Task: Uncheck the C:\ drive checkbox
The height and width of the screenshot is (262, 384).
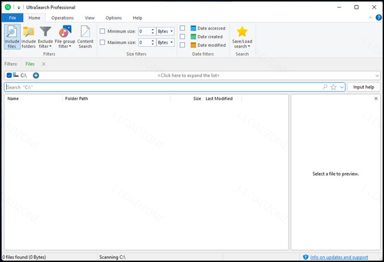Action: [x=9, y=75]
